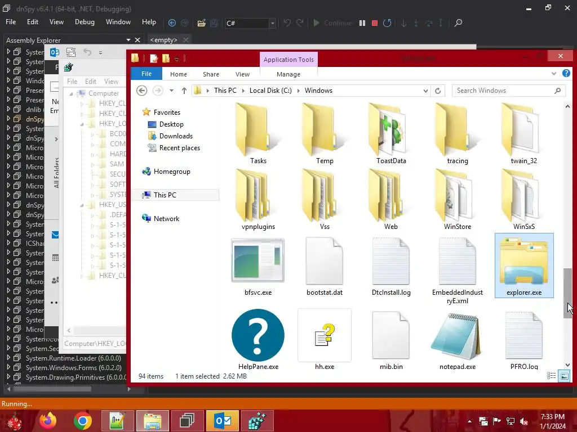577x432 pixels.
Task: Click the Explorer Back navigation arrow
Action: tap(141, 91)
